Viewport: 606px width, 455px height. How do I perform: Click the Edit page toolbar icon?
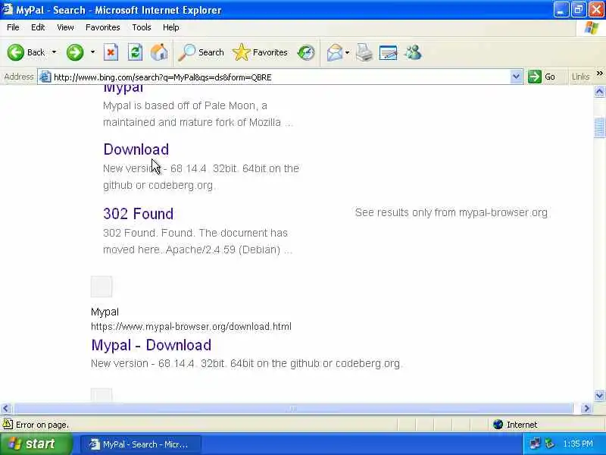pyautogui.click(x=389, y=52)
